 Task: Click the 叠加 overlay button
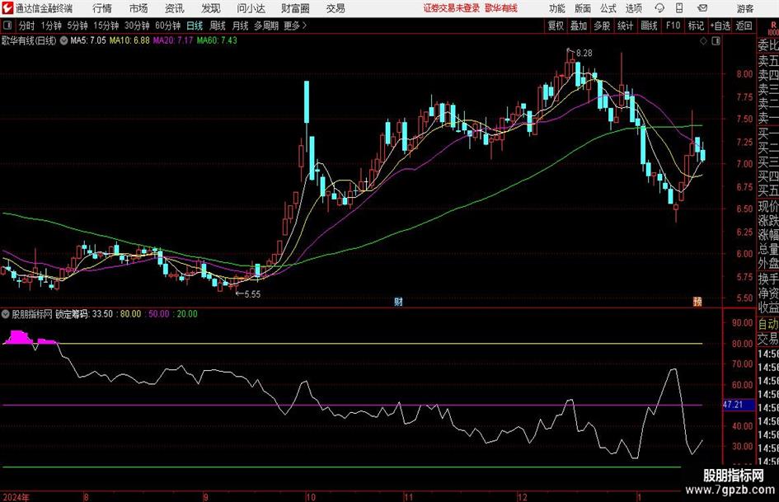pyautogui.click(x=579, y=26)
